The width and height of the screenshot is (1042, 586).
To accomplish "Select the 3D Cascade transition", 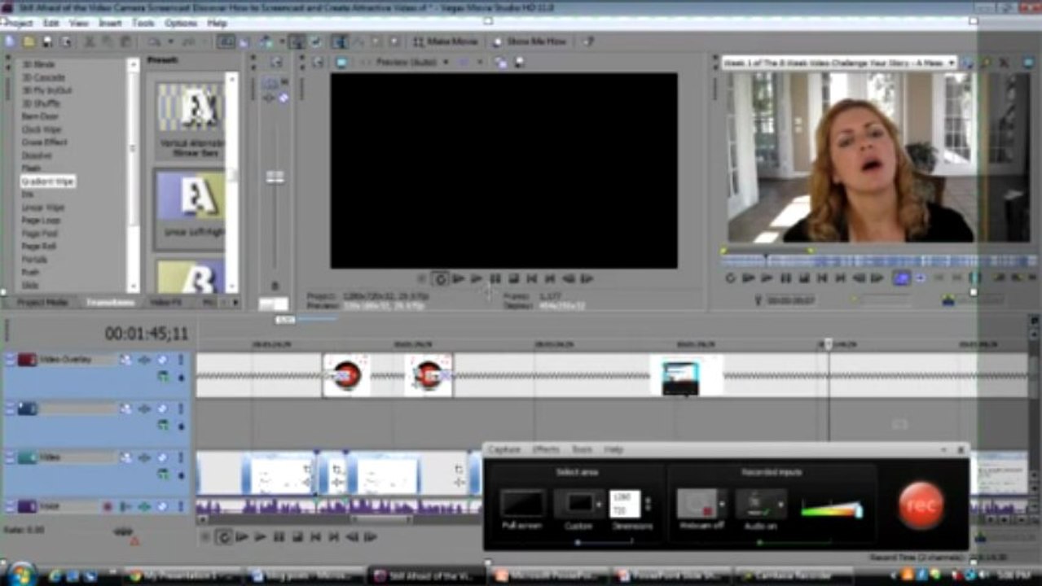I will pos(43,77).
